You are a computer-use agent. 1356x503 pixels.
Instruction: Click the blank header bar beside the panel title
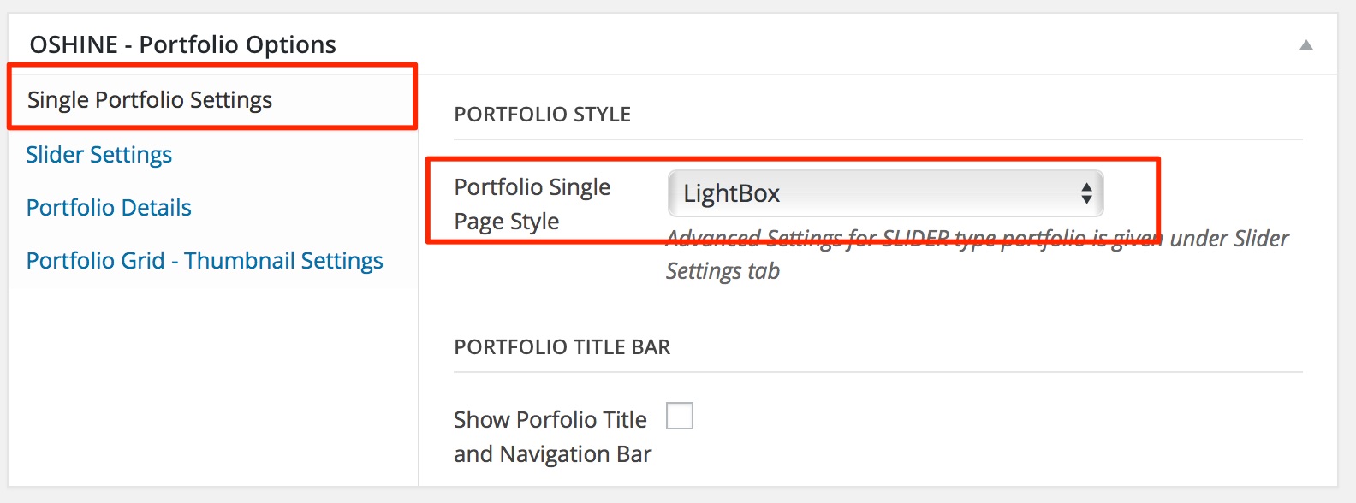pyautogui.click(x=813, y=44)
